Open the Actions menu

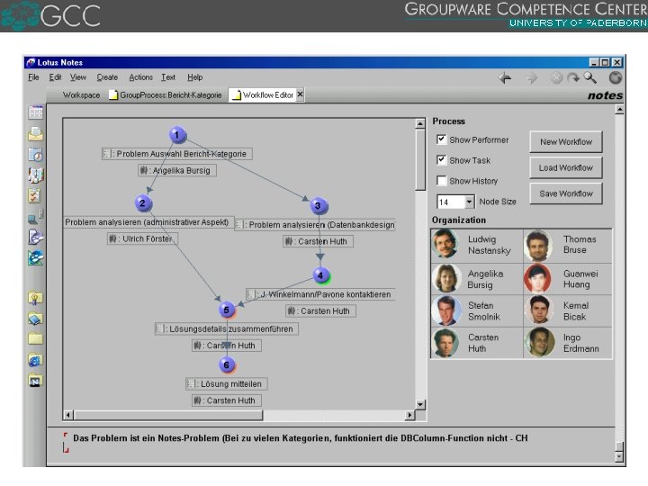pos(140,77)
